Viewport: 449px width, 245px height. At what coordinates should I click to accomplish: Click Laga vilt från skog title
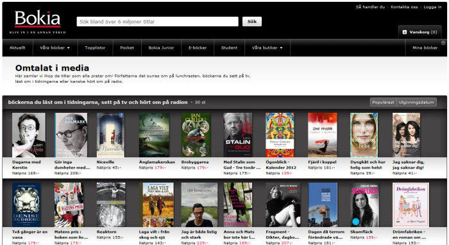point(155,234)
